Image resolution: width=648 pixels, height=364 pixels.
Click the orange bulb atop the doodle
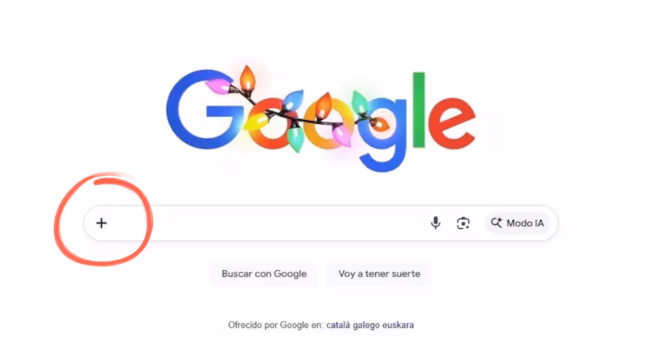(247, 78)
